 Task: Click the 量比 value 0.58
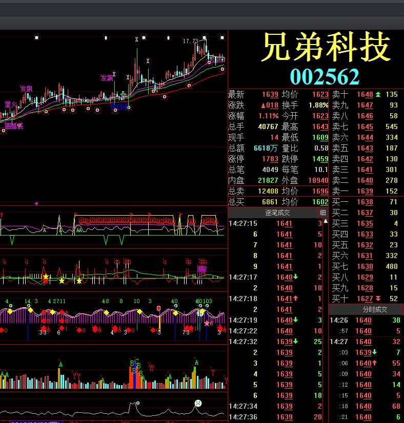click(x=321, y=148)
